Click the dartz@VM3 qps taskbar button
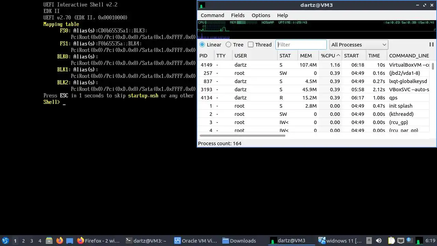This screenshot has width=437, height=246. click(x=292, y=241)
